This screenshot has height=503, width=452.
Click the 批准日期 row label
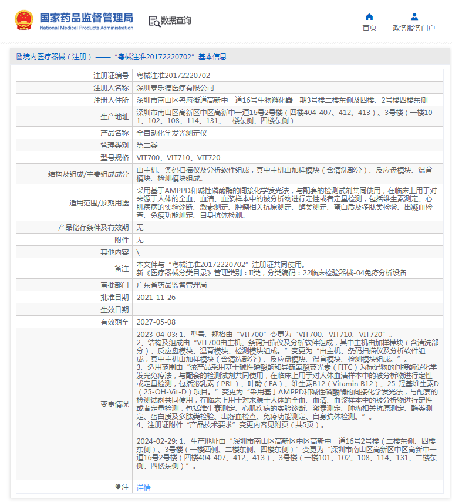point(114,297)
